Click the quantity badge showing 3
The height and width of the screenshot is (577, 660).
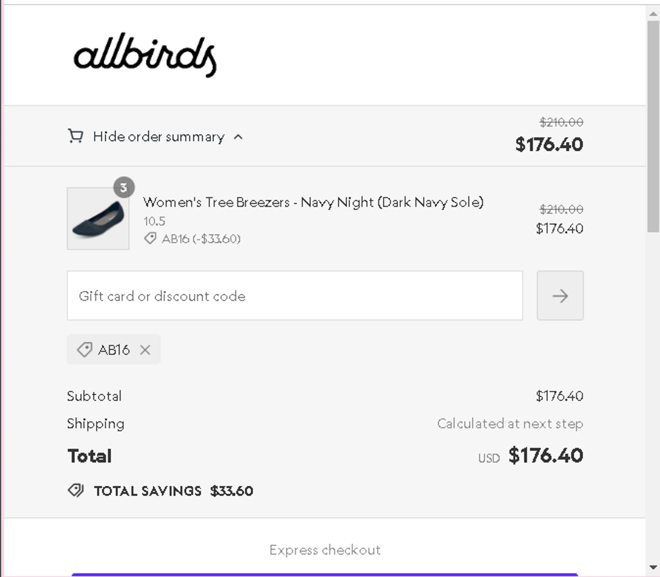[124, 187]
